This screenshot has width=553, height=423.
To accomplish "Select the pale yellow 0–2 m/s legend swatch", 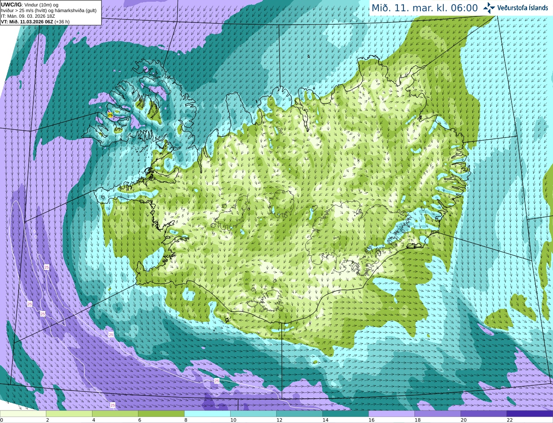I will coord(23,413).
